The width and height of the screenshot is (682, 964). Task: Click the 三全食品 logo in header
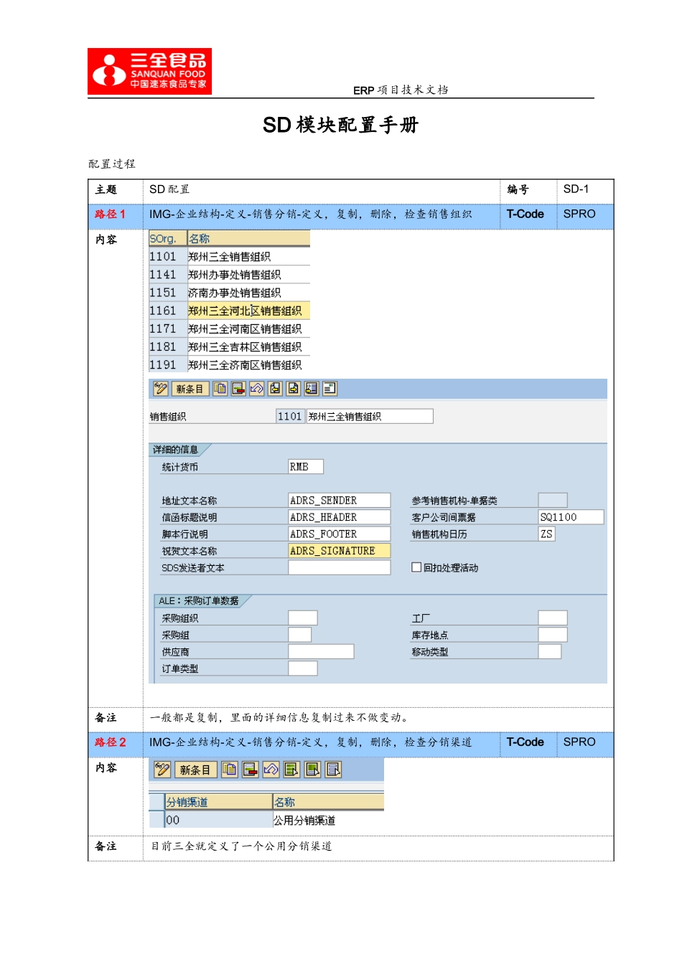(x=149, y=71)
